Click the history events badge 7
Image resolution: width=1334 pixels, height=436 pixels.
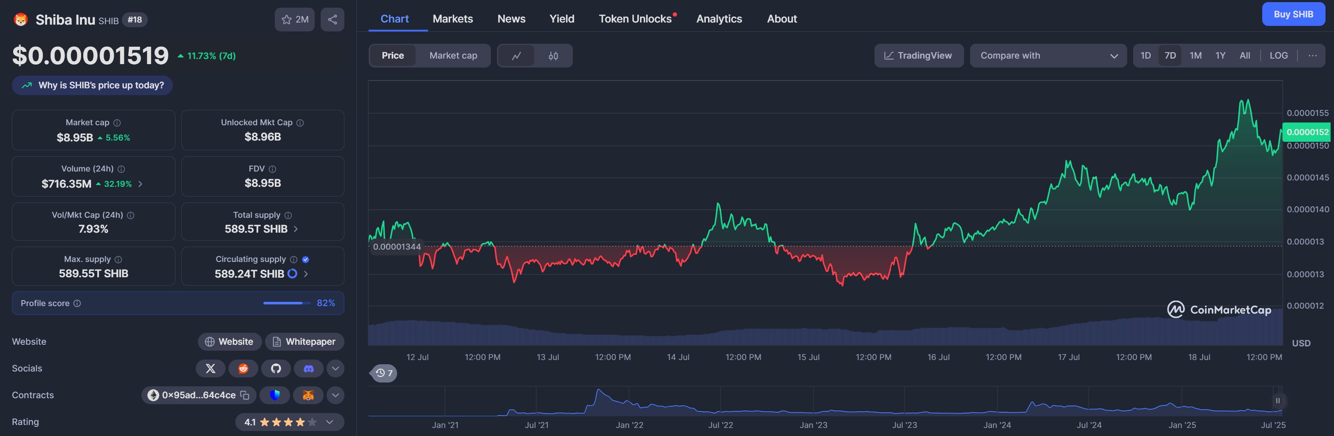pos(384,373)
